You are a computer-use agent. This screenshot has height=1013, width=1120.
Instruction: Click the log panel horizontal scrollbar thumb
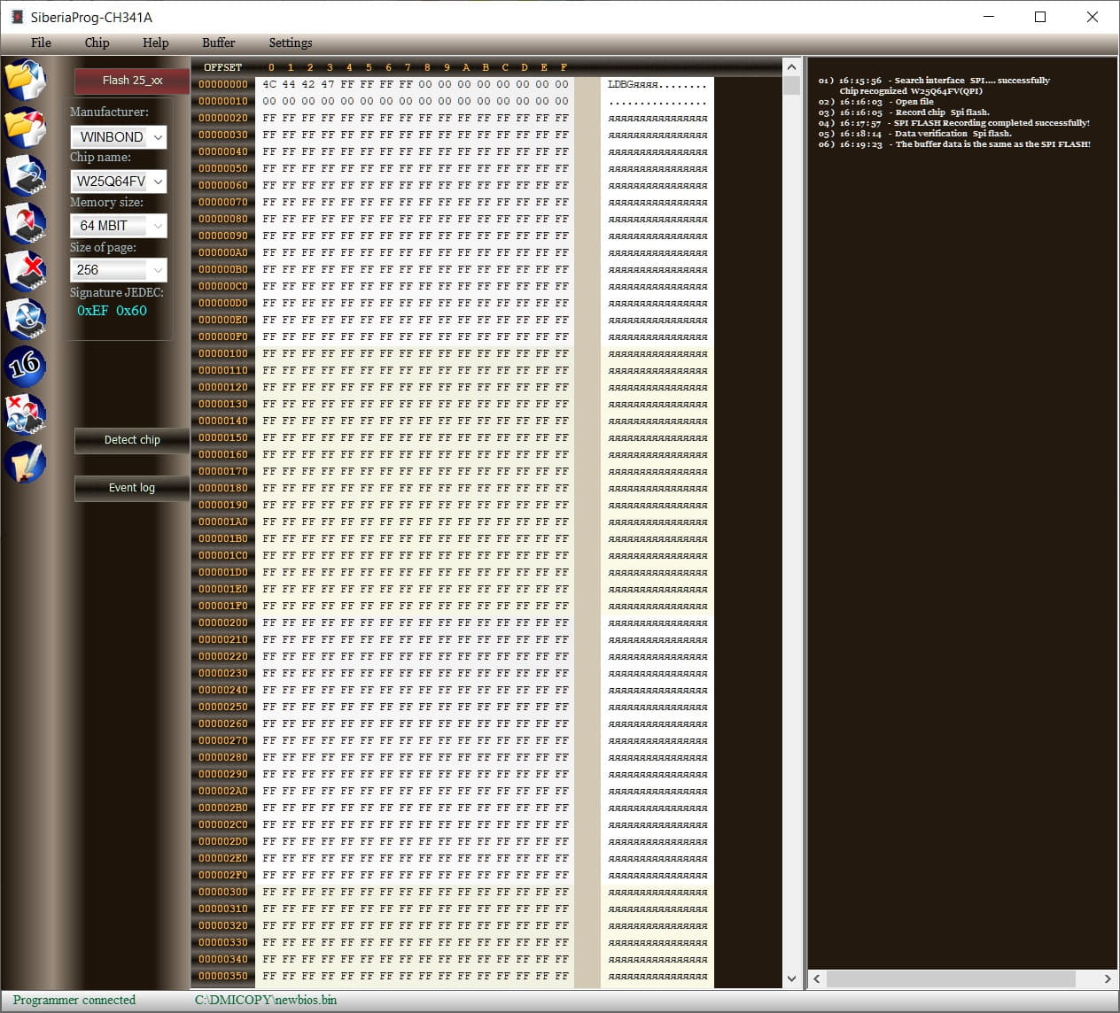click(x=951, y=978)
